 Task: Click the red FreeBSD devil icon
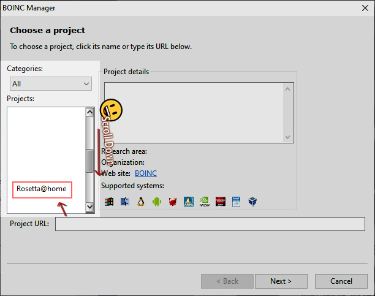[x=173, y=202]
